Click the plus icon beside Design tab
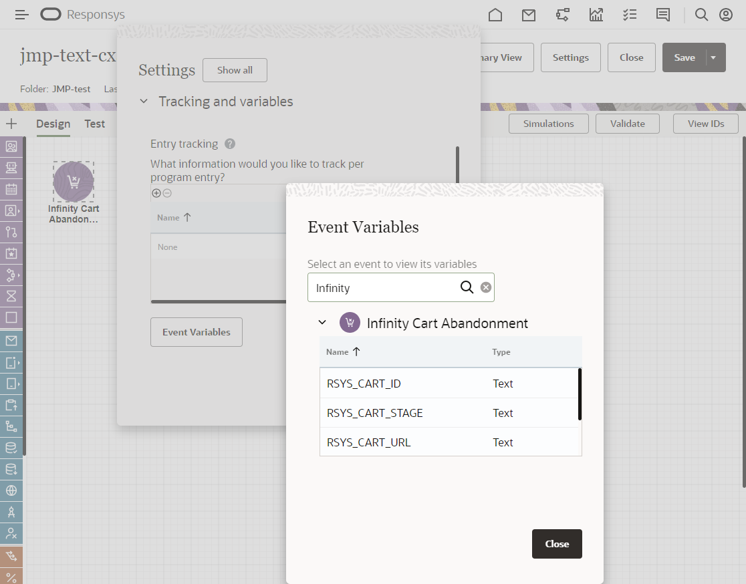 [x=11, y=124]
